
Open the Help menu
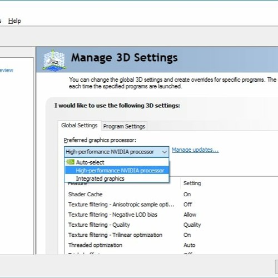14,21
